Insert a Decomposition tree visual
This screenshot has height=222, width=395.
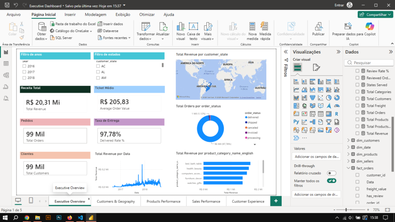(x=312, y=122)
